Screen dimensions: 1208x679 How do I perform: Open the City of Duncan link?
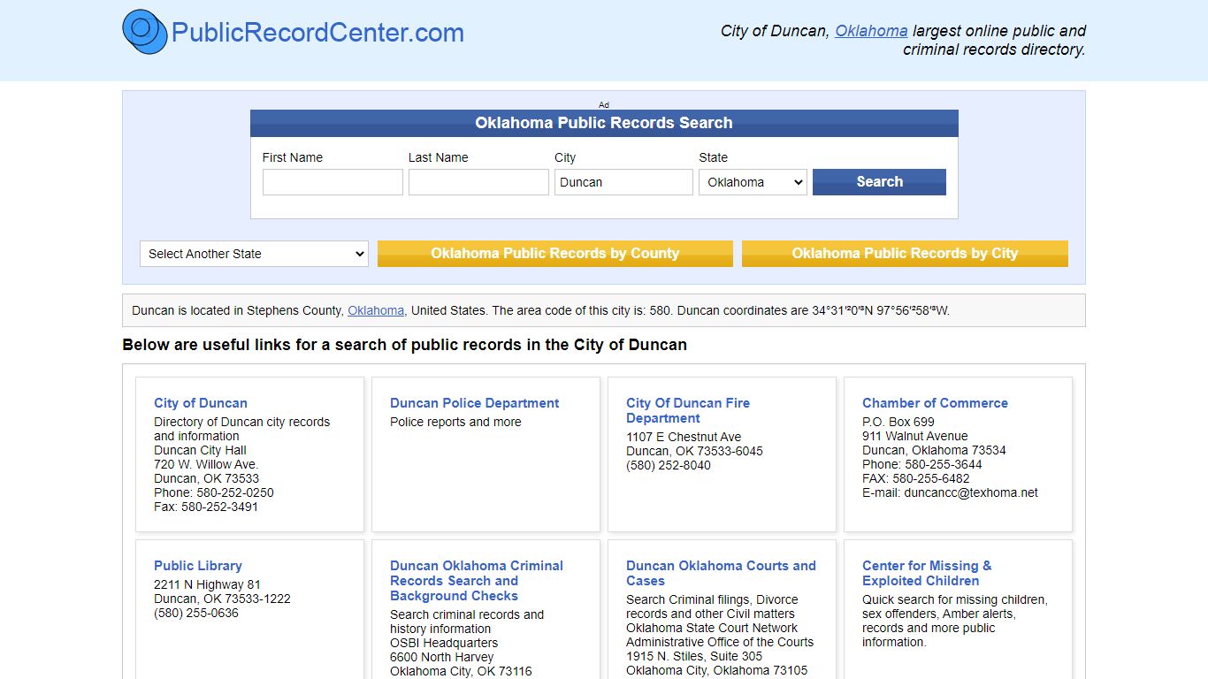201,403
